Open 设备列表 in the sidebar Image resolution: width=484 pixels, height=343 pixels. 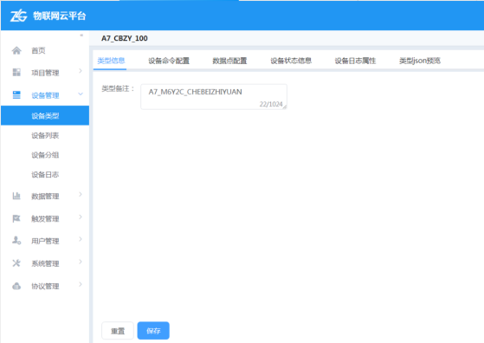(x=45, y=135)
